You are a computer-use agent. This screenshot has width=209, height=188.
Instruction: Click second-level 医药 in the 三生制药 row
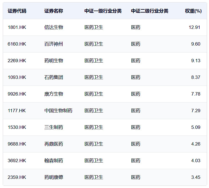click(136, 127)
